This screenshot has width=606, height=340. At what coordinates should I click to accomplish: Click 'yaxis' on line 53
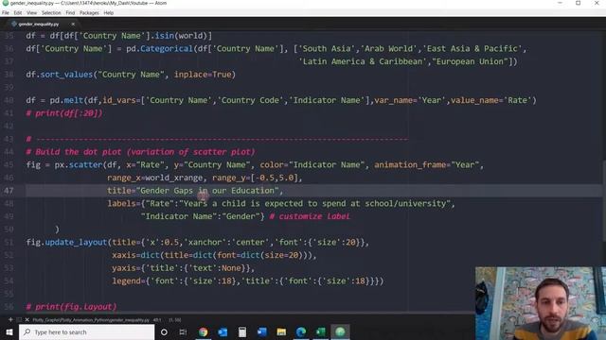pyautogui.click(x=124, y=268)
